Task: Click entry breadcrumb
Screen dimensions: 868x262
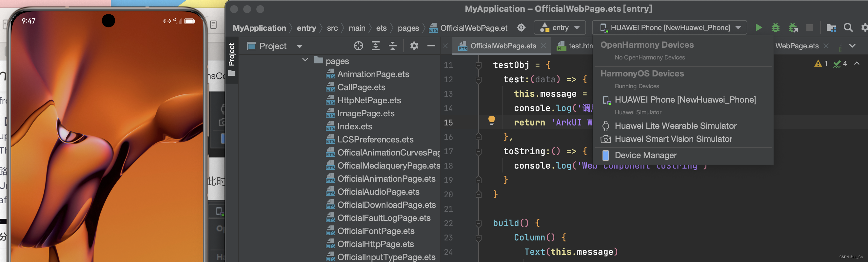Action: (x=306, y=28)
